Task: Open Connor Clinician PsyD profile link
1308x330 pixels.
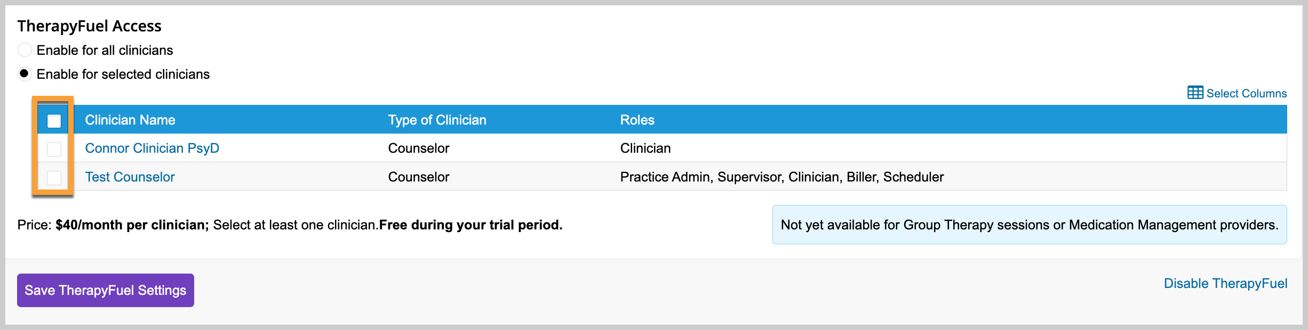Action: 152,148
